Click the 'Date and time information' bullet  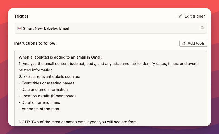tap(43, 90)
